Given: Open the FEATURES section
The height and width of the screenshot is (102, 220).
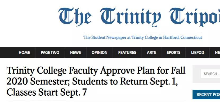Looking at the screenshot, I should click(127, 53).
